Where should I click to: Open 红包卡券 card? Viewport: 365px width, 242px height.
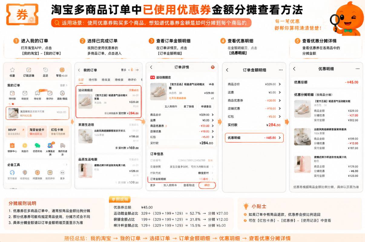pyautogui.click(x=59, y=131)
